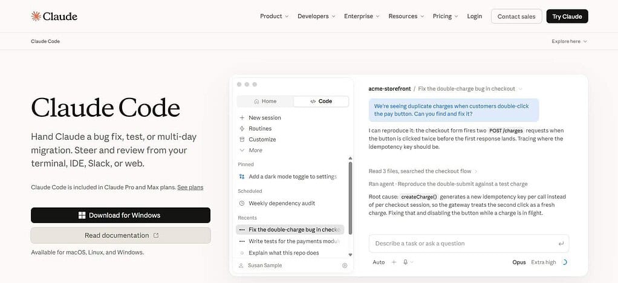The width and height of the screenshot is (618, 283).
Task: Click the clock icon for Weekly dependency audit
Action: click(x=242, y=203)
